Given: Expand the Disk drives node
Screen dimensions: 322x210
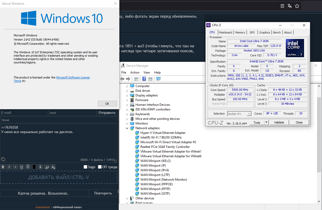Looking at the screenshot, I should tap(127, 91).
